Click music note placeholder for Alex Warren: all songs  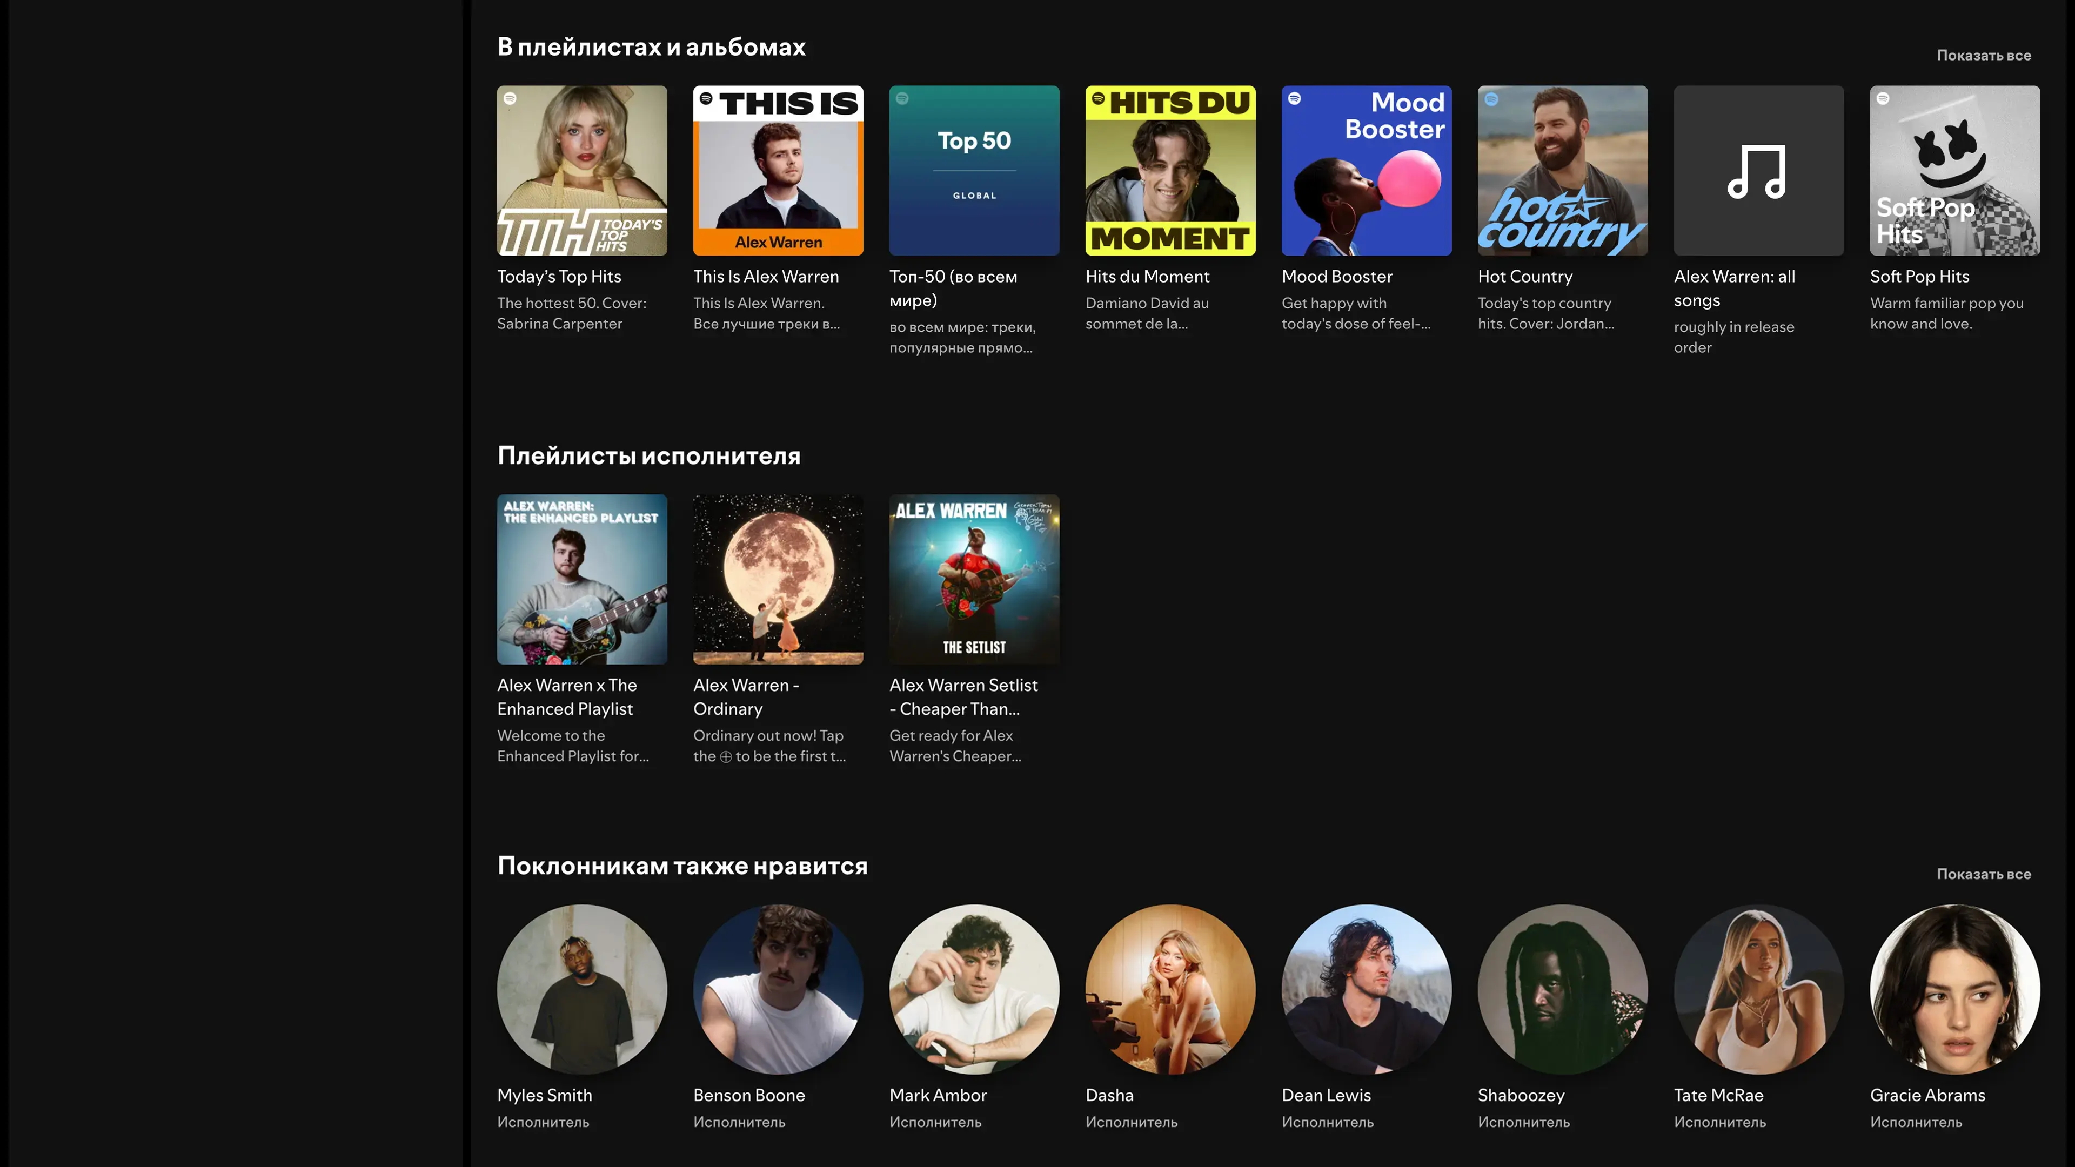point(1758,171)
